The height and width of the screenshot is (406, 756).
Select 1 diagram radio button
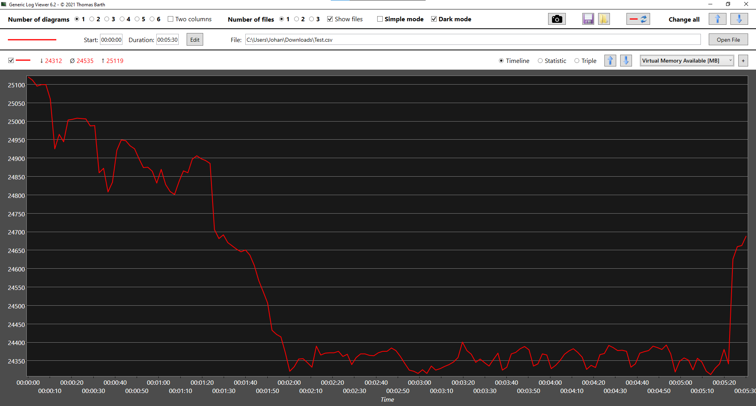click(77, 19)
